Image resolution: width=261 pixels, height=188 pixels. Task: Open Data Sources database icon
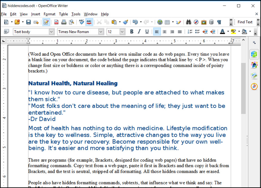(x=211, y=22)
